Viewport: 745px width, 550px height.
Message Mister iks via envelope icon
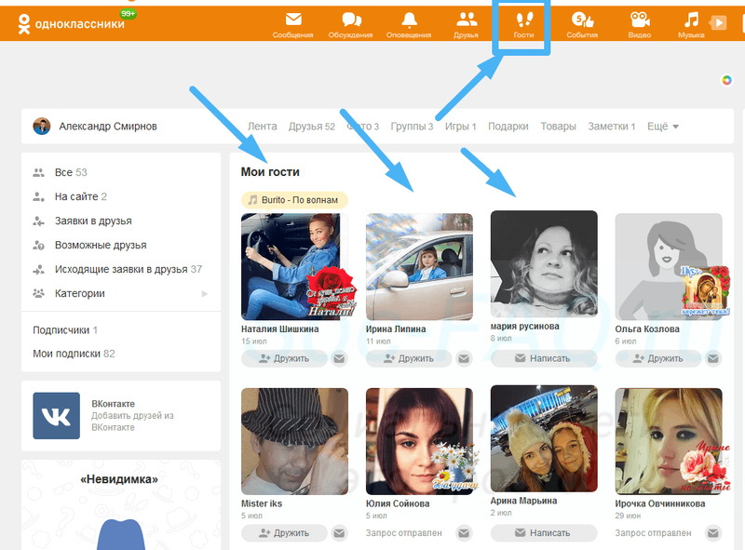click(x=339, y=533)
